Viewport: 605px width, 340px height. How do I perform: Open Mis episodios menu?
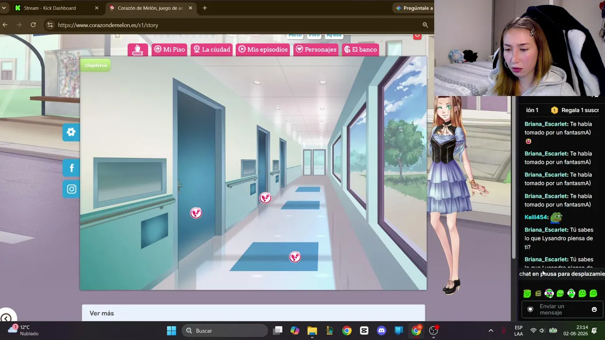click(263, 50)
